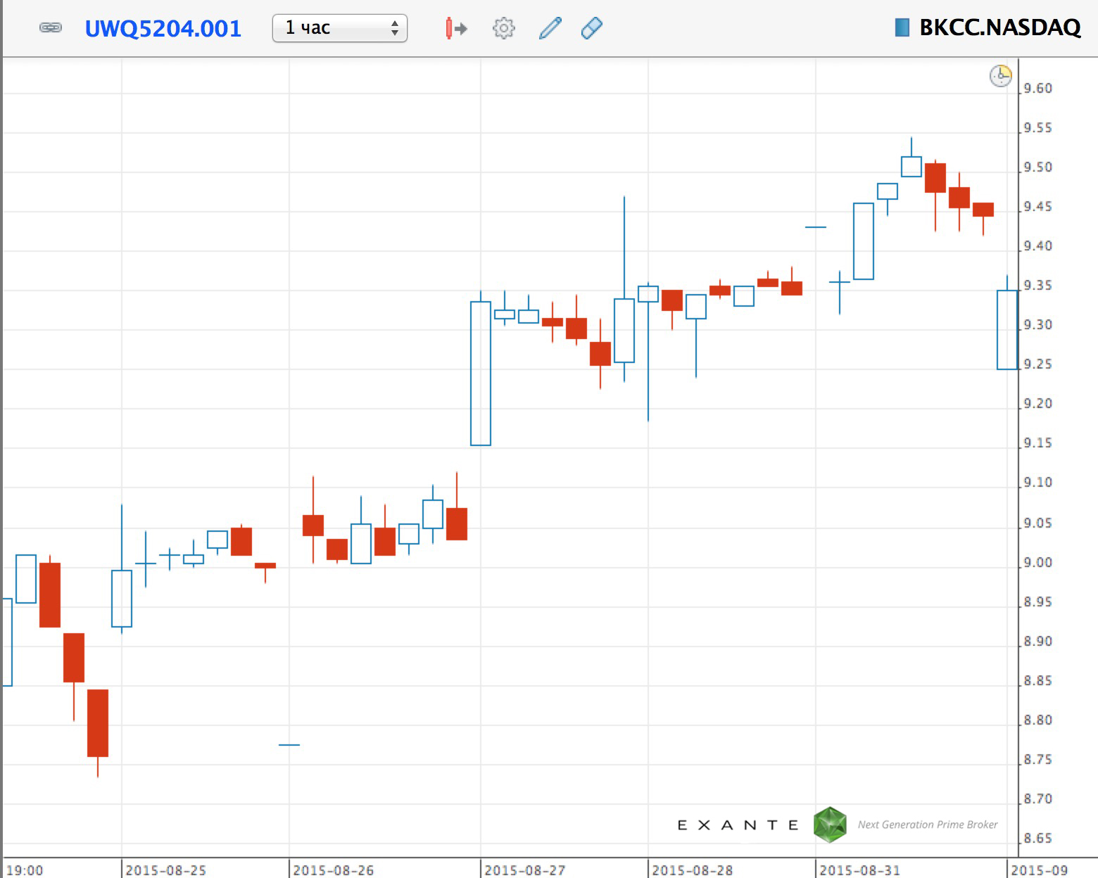Select the eraser tool
This screenshot has width=1098, height=878.
[592, 28]
